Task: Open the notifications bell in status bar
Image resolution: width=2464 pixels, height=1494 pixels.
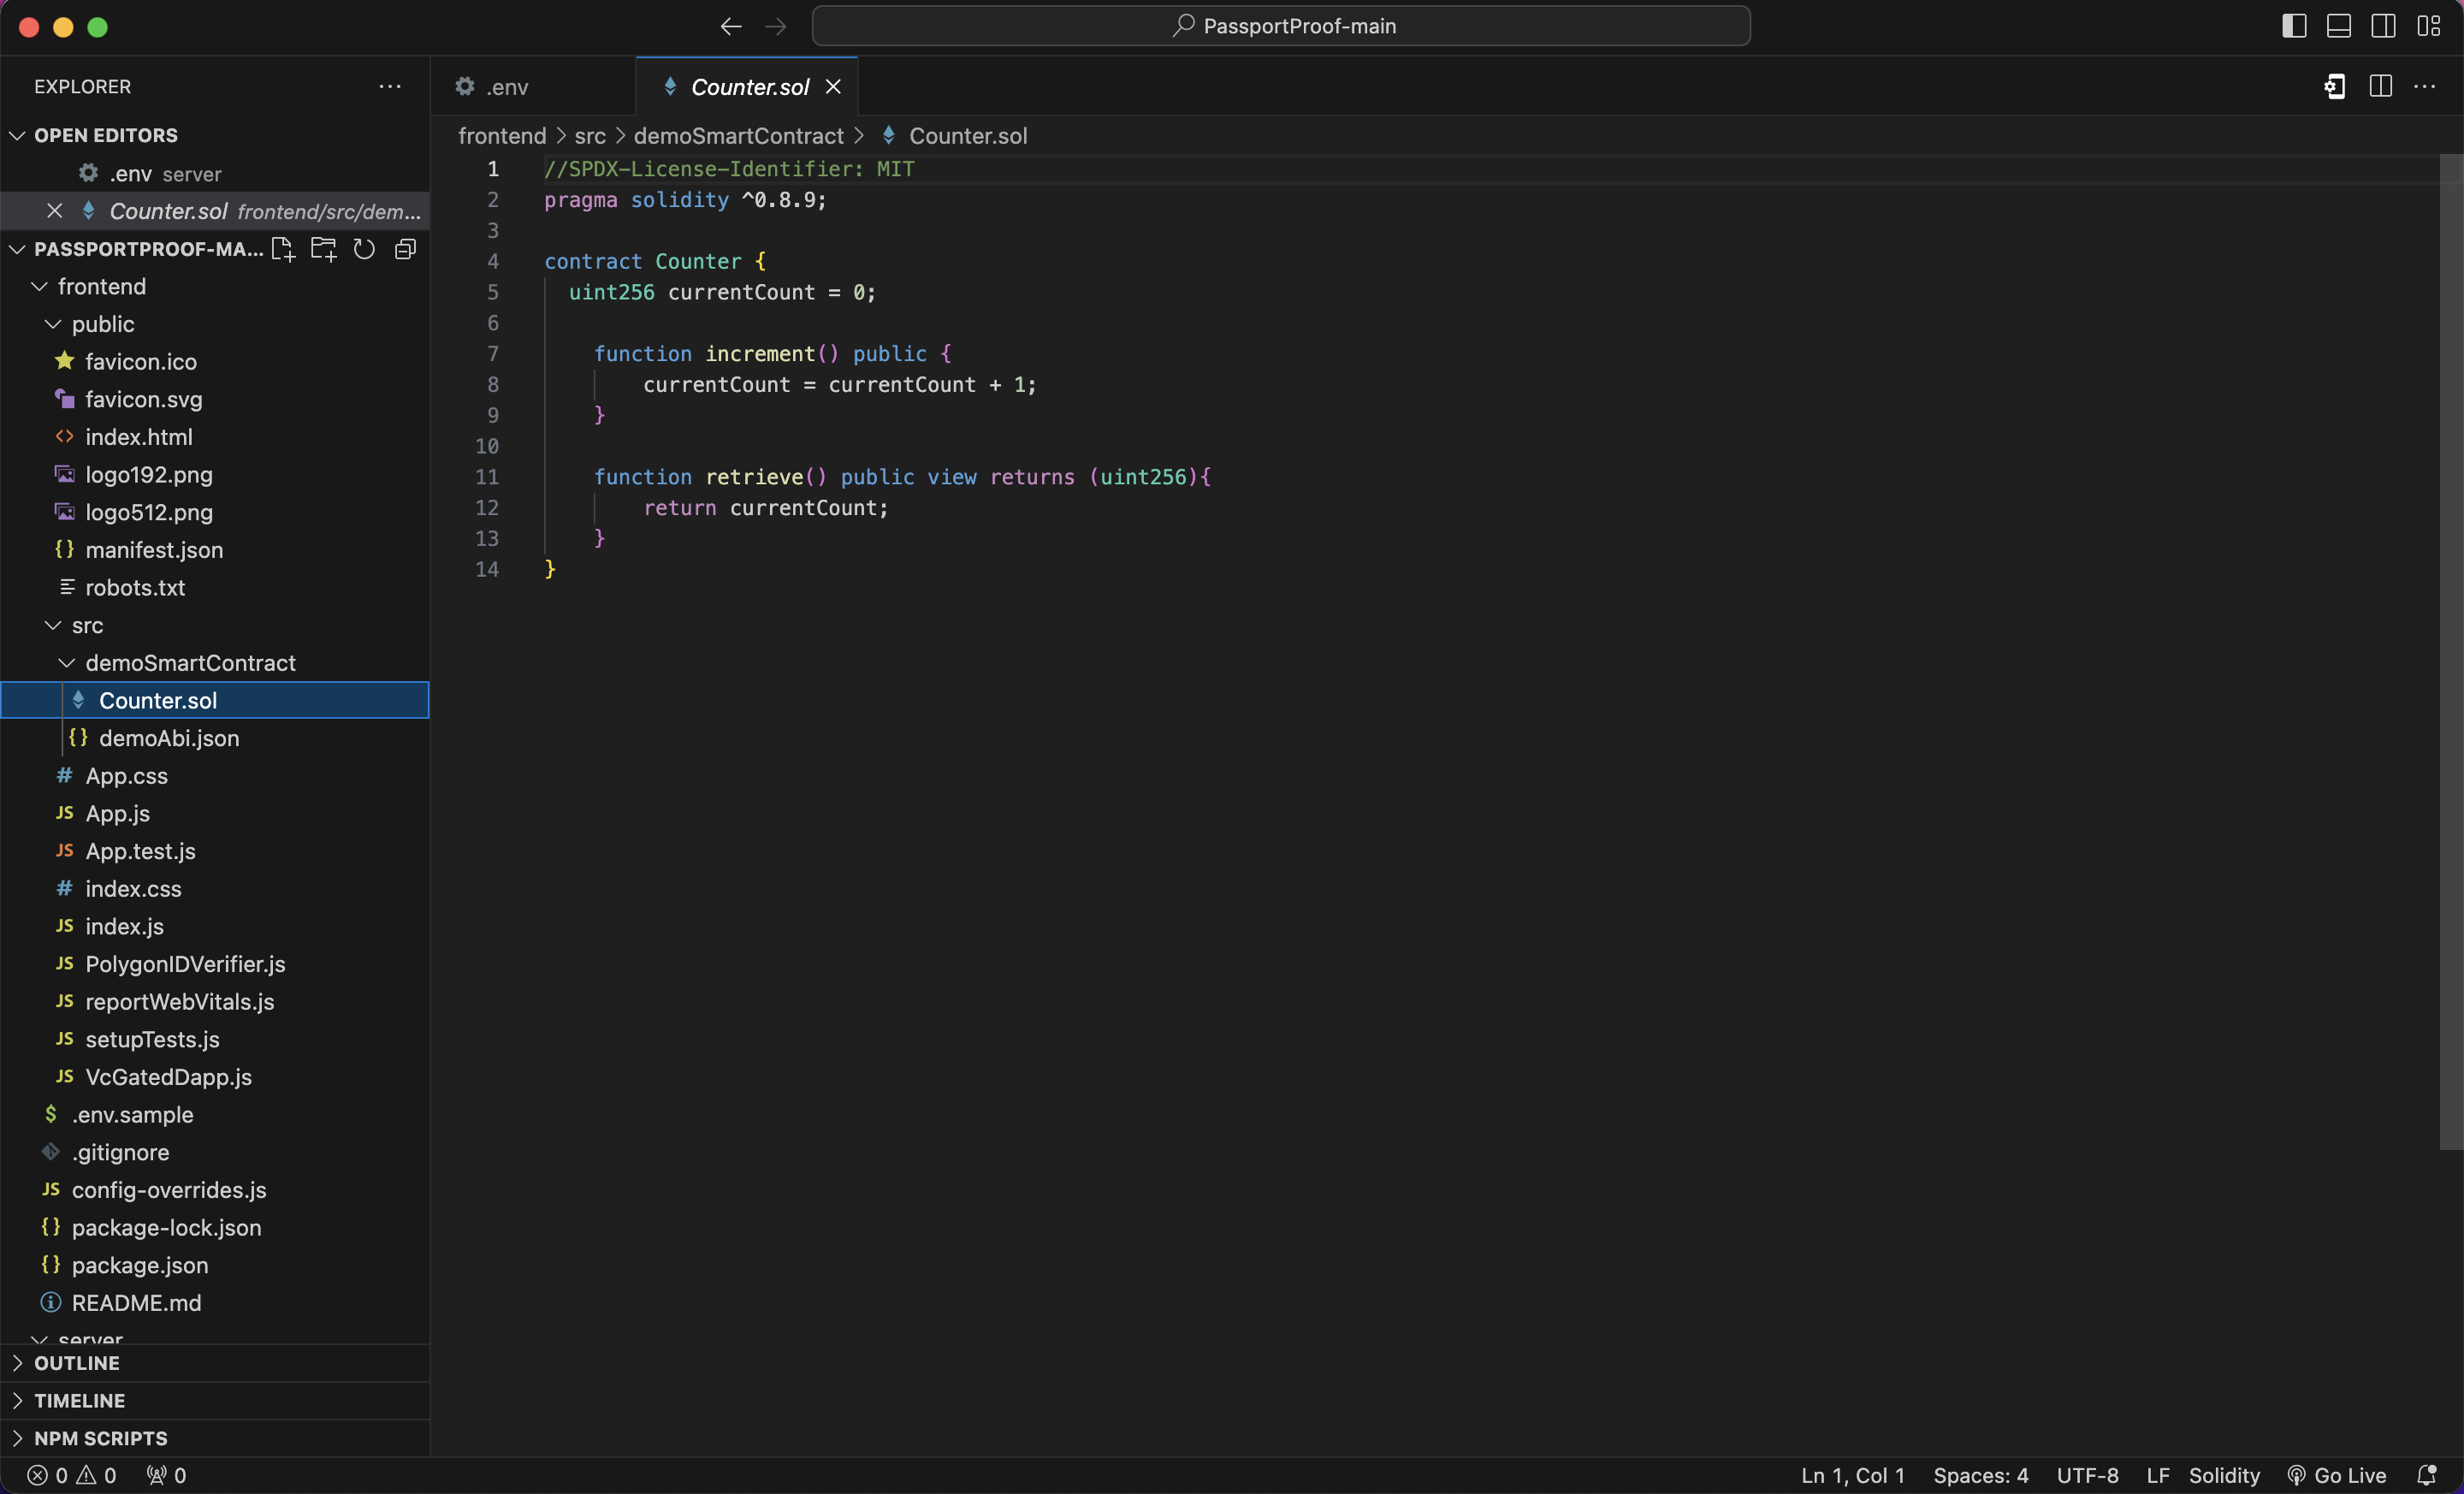Action: coord(2426,1475)
